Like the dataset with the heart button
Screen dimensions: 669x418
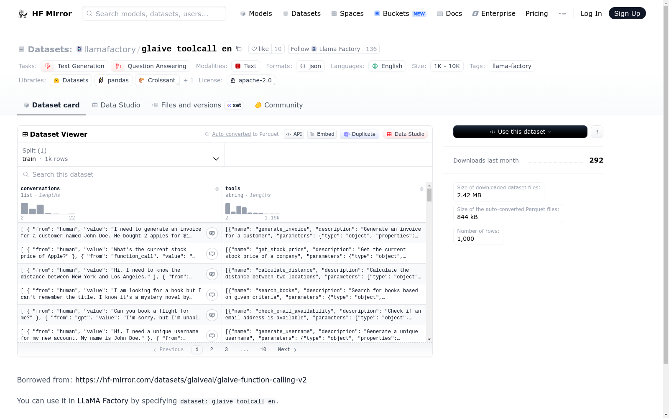click(x=260, y=49)
